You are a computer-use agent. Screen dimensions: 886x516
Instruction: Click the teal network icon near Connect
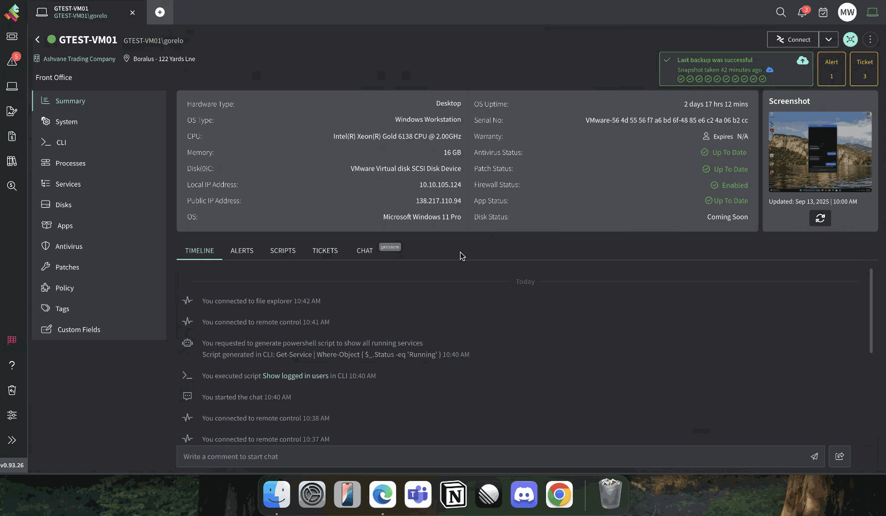pyautogui.click(x=850, y=39)
